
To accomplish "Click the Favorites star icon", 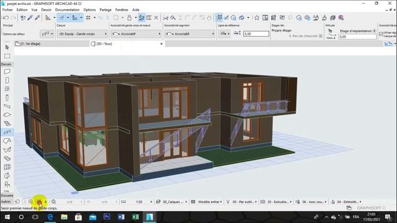I will [257, 18].
